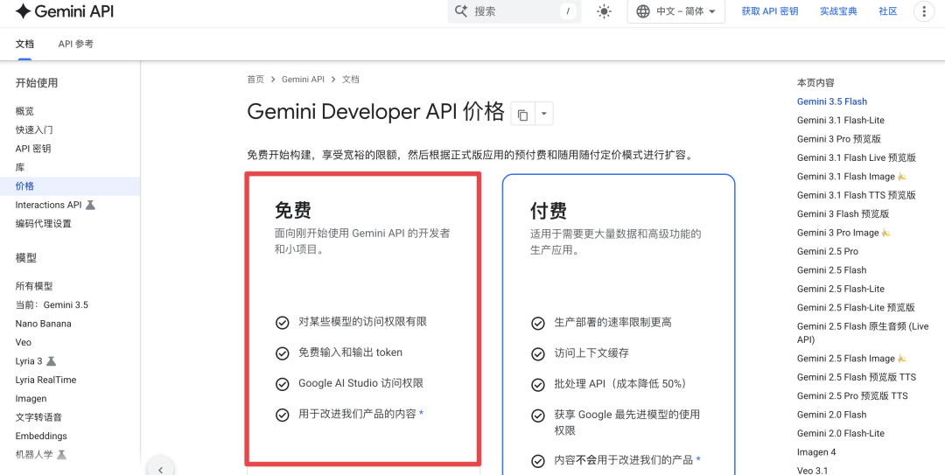945x475 pixels.
Task: Open 实战宝典 link in header
Action: point(838,11)
